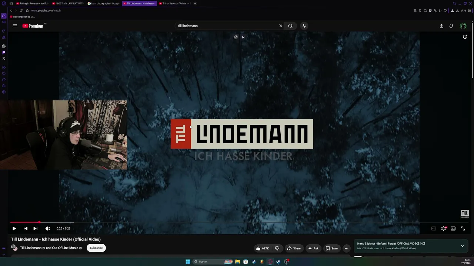
Task: Save the video to a playlist
Action: (x=332, y=248)
